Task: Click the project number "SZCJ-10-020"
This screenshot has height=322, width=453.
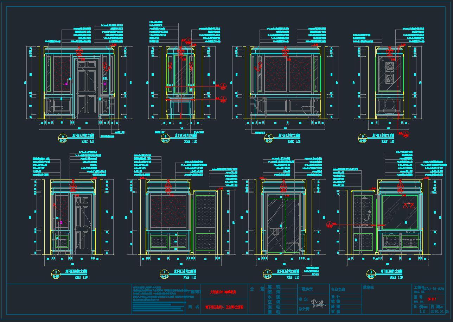Action: (x=434, y=289)
